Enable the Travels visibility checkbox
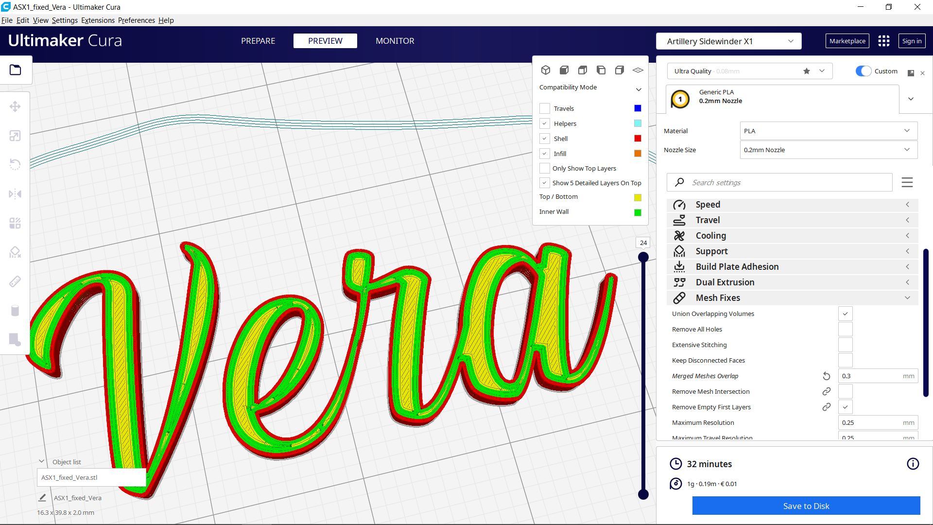This screenshot has height=525, width=933. click(x=545, y=108)
